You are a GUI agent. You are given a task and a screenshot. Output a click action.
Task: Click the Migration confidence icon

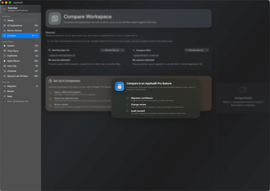point(127,98)
